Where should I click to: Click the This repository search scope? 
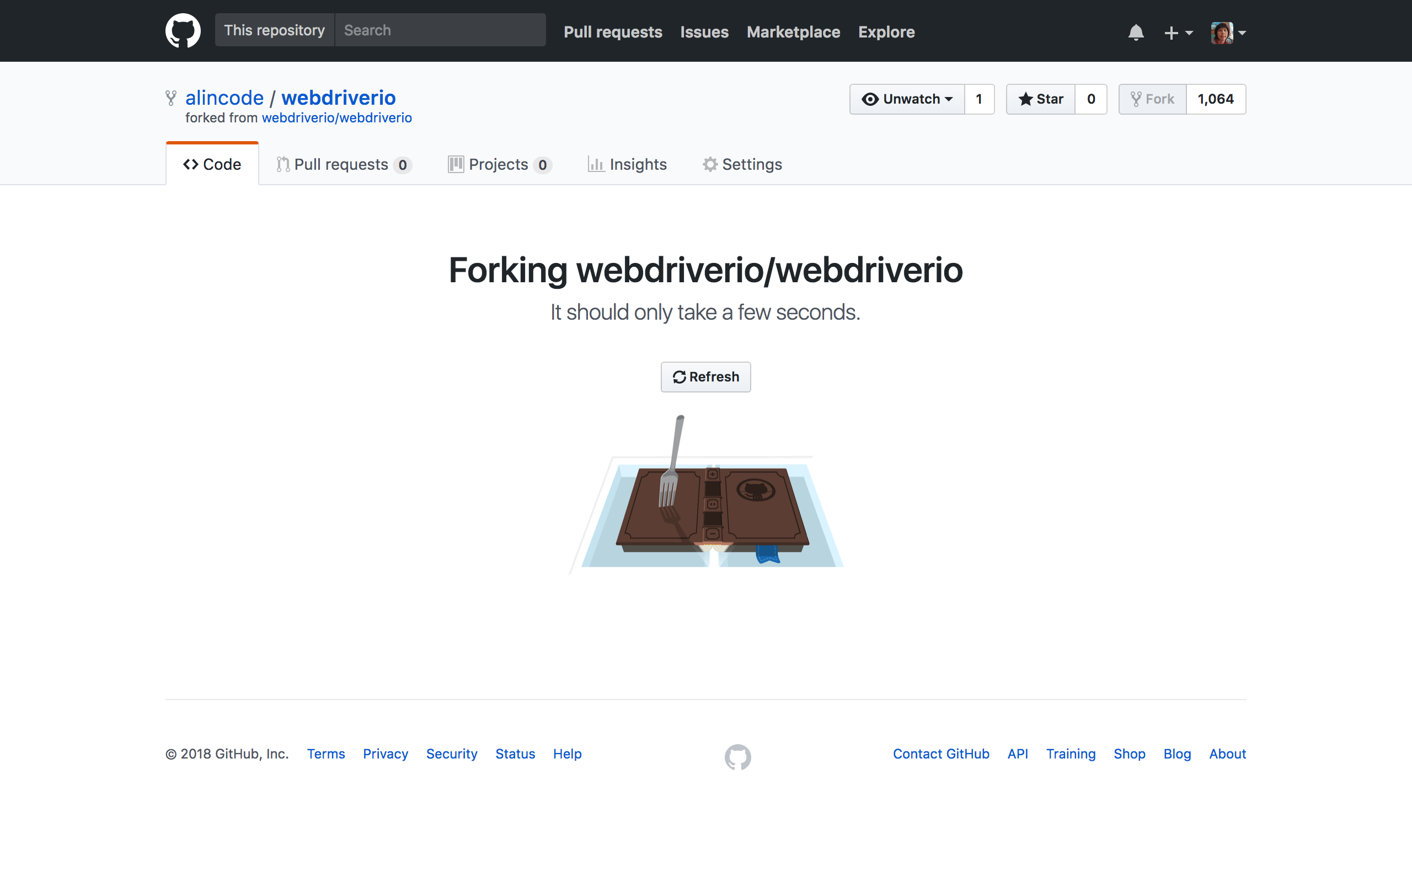tap(274, 30)
